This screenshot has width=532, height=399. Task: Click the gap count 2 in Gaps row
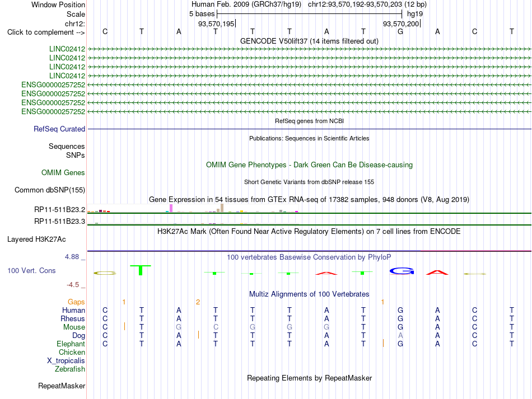198,302
